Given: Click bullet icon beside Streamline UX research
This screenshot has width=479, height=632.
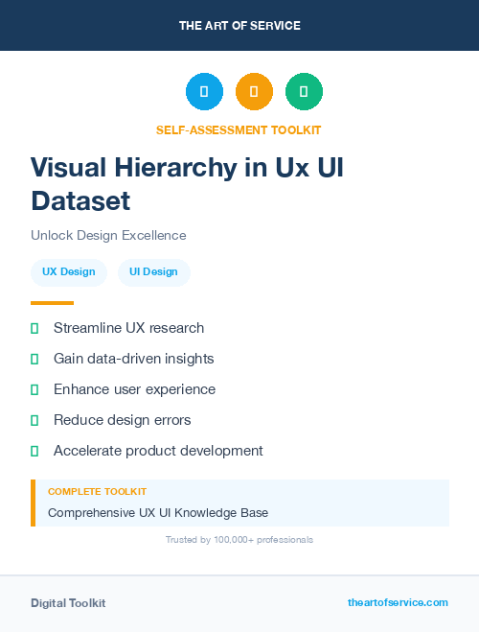Looking at the screenshot, I should coord(34,329).
